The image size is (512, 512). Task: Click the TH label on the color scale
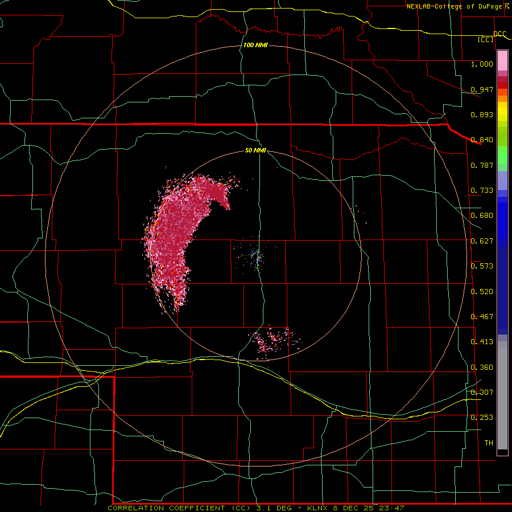(489, 443)
